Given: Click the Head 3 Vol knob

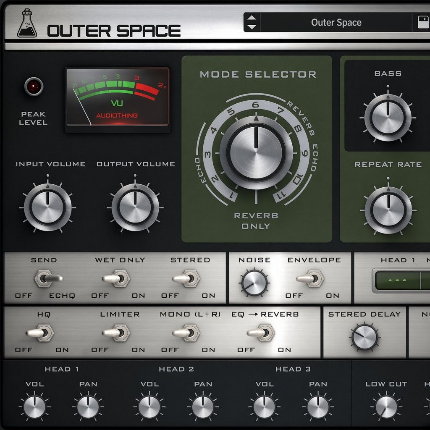Looking at the screenshot, I should point(265,406).
